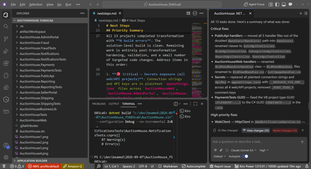
Task: Maximize the terminal panel size
Action: [195, 104]
